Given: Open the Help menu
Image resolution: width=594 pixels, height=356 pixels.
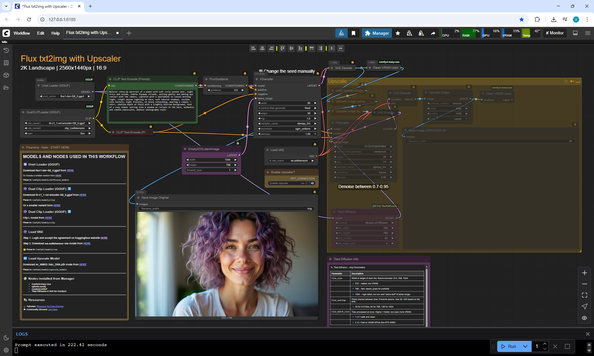Looking at the screenshot, I should [55, 33].
